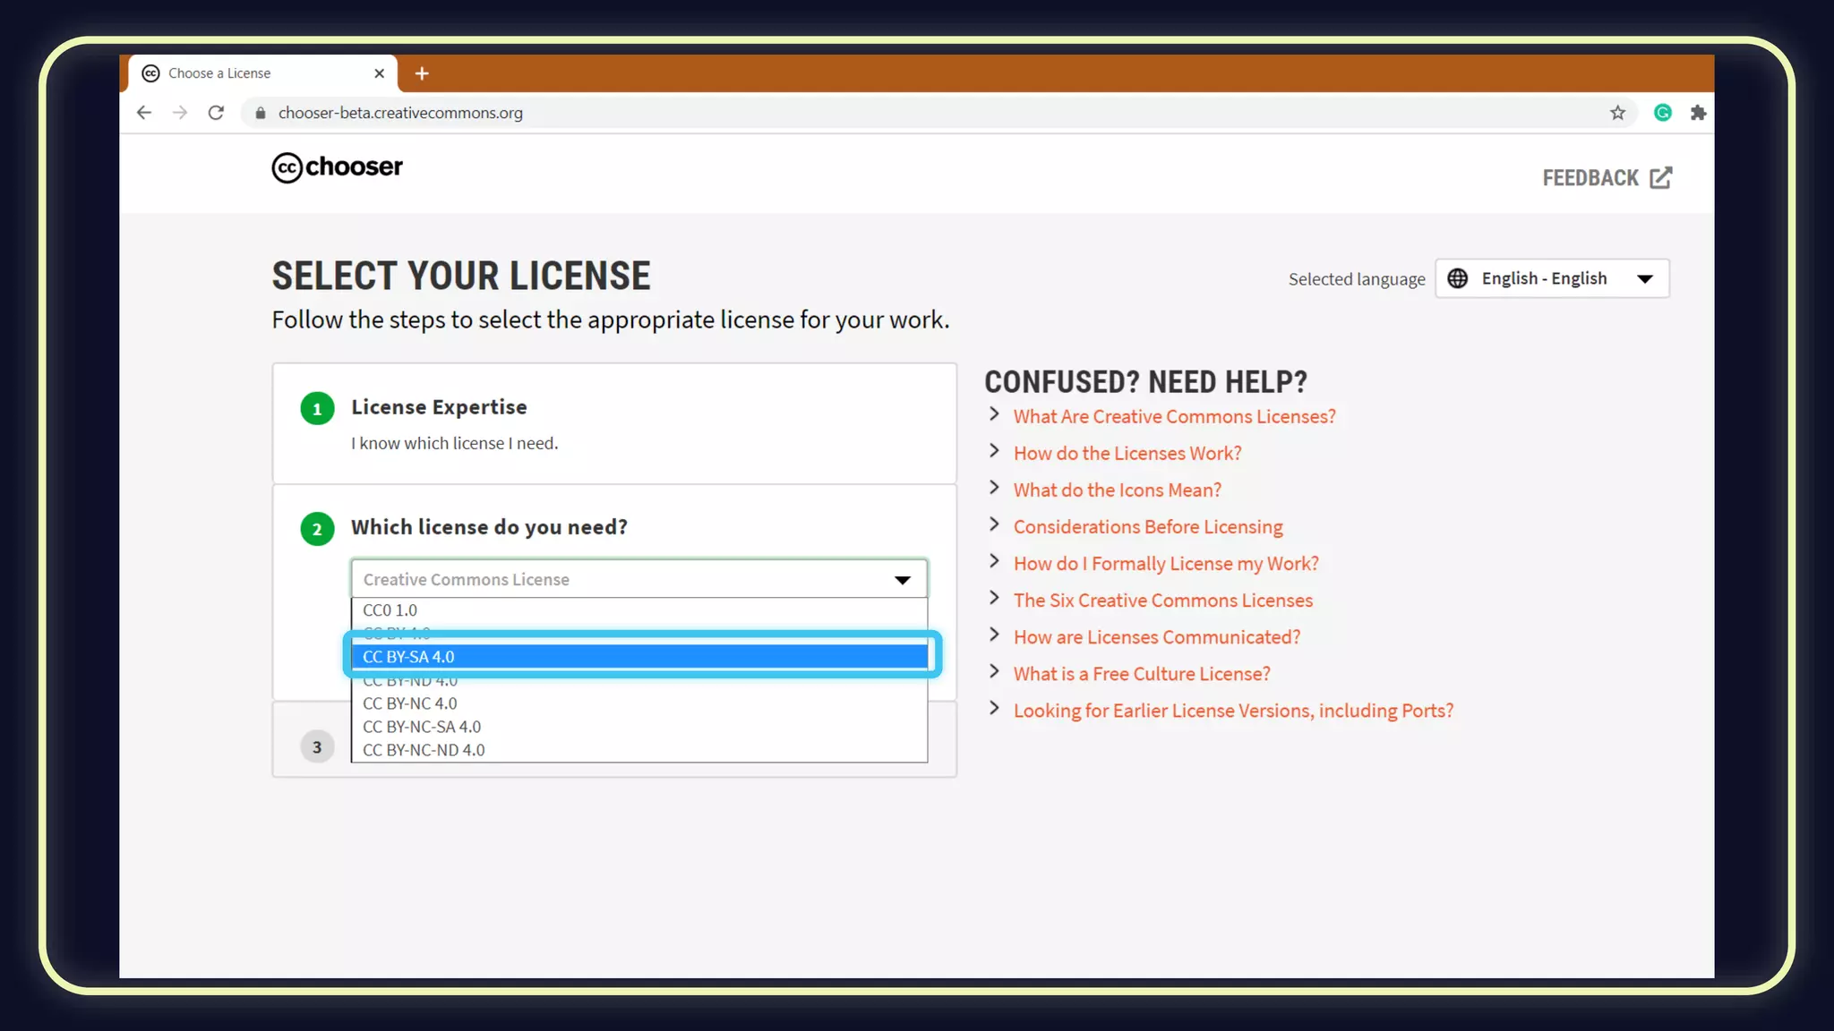Click the browser back arrow

click(x=144, y=113)
